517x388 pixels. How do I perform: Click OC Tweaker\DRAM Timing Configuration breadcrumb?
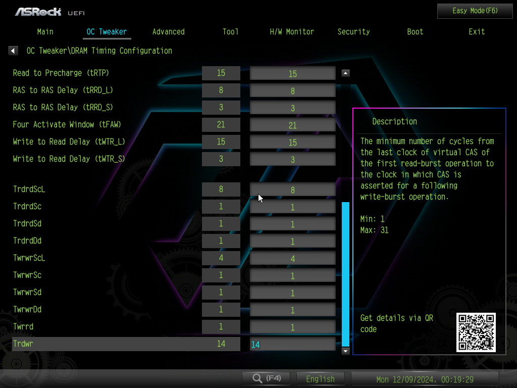pos(99,51)
